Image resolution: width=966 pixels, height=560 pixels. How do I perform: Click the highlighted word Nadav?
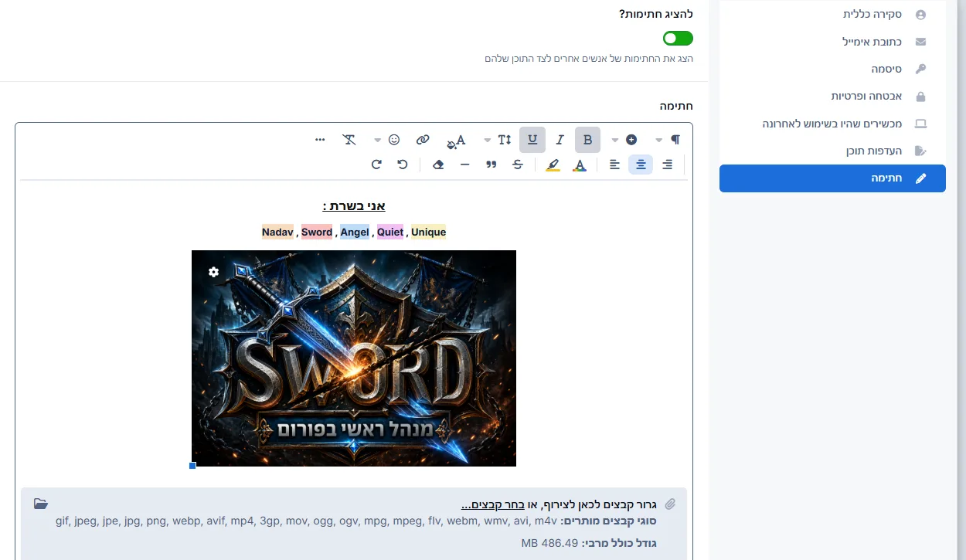point(277,232)
